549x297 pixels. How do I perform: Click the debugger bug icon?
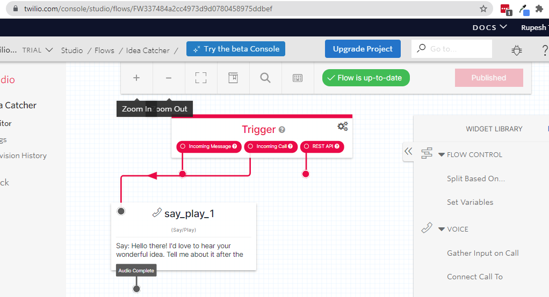[517, 50]
